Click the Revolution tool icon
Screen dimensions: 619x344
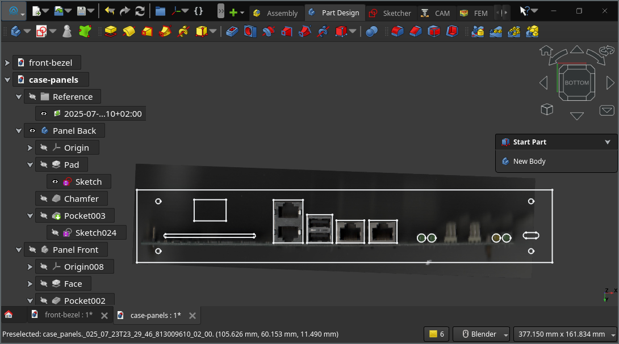(129, 32)
